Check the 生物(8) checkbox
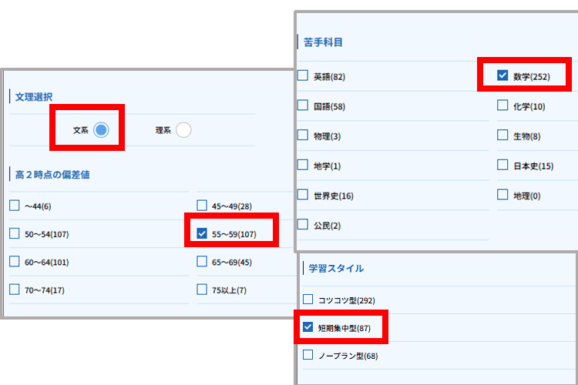 pyautogui.click(x=502, y=136)
